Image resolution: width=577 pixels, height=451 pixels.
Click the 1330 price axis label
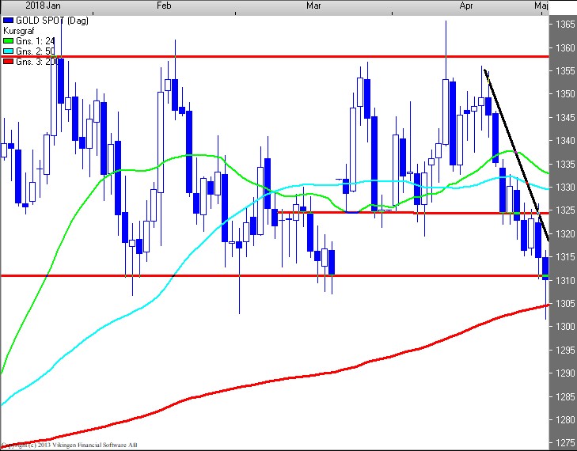point(565,187)
